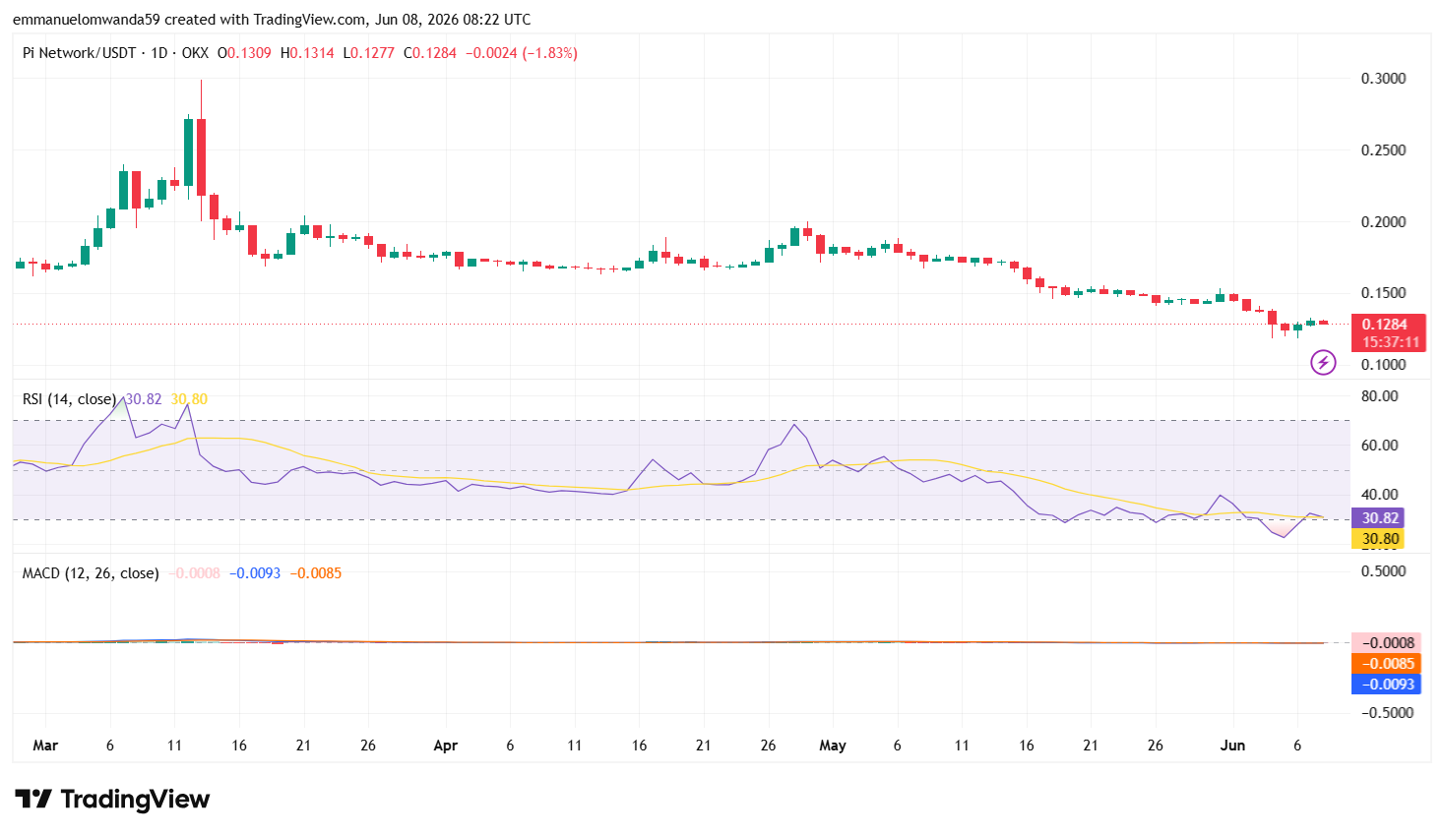The width and height of the screenshot is (1444, 836).
Task: Click the 0.1500 price axis label
Action: 1383,293
